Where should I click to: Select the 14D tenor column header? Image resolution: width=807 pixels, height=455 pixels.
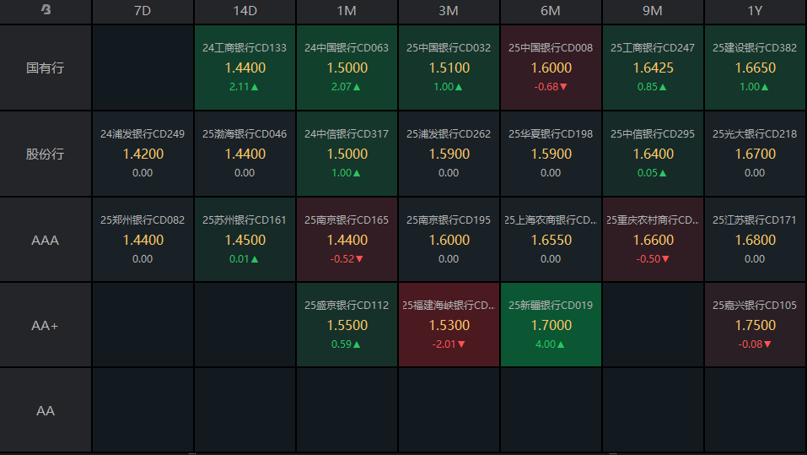pos(245,11)
